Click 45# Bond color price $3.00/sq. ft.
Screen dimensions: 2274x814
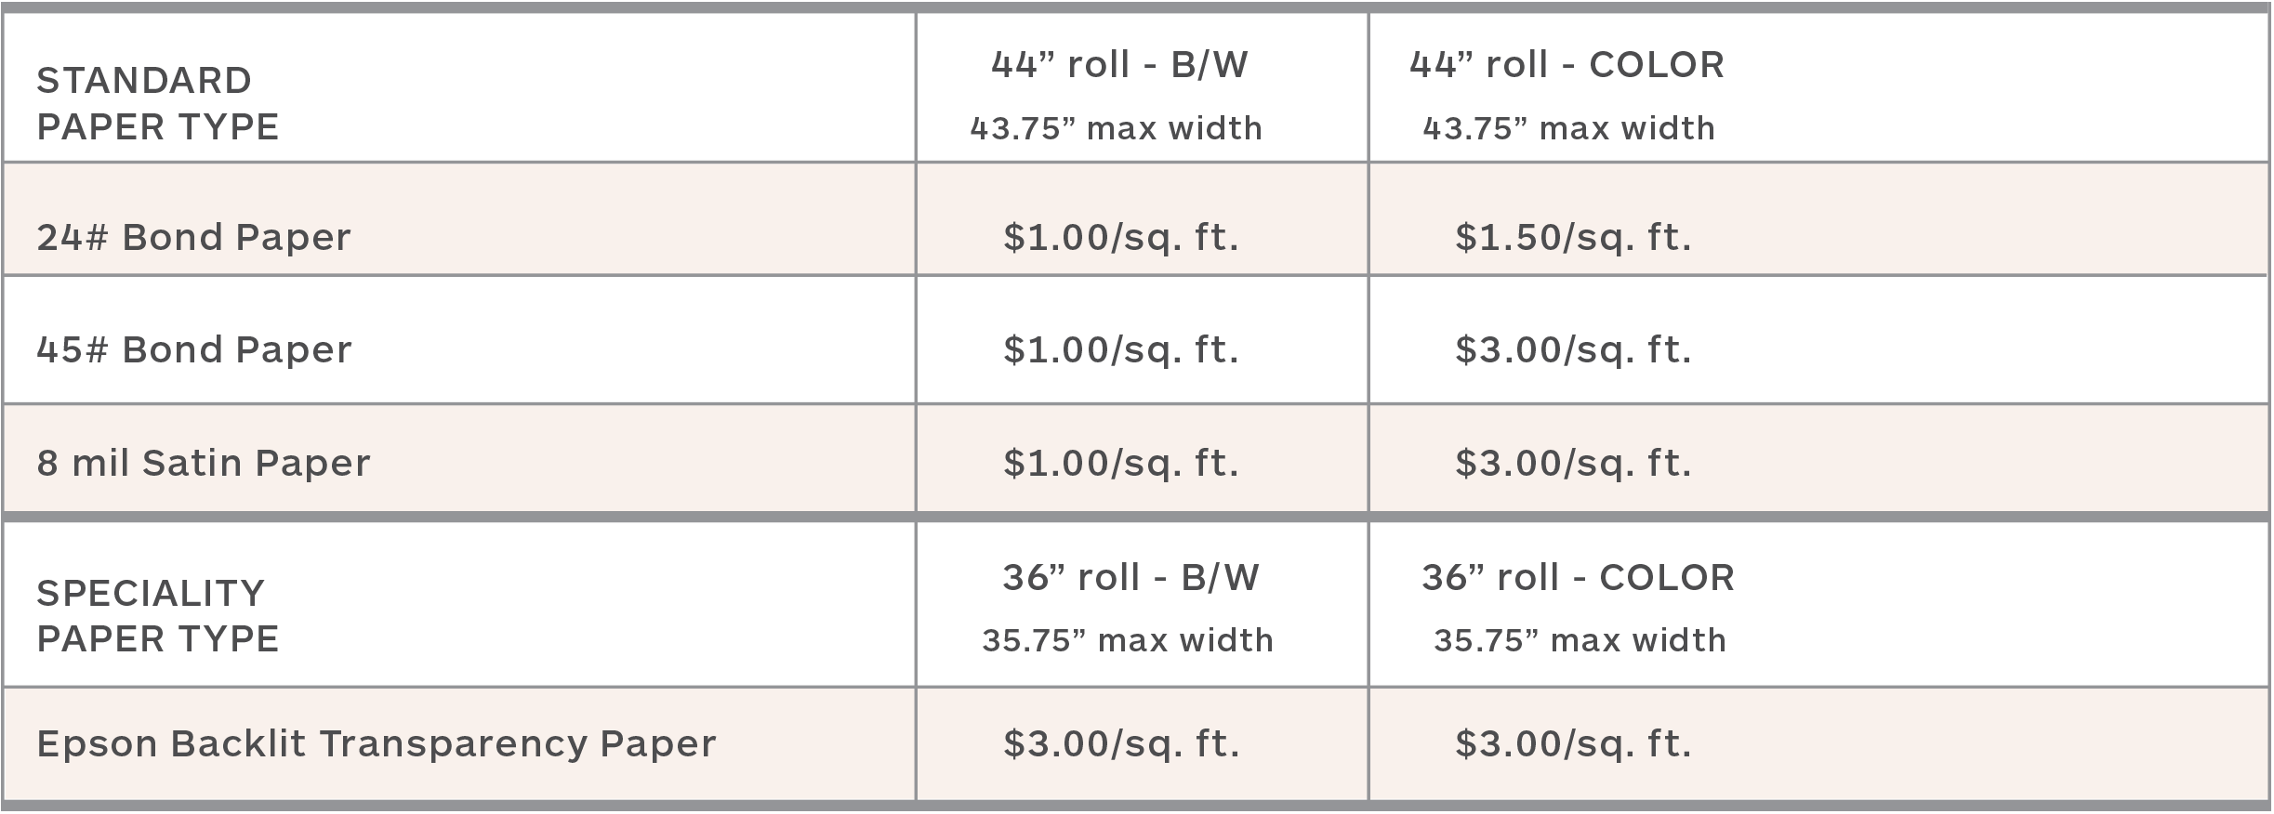(x=1573, y=349)
